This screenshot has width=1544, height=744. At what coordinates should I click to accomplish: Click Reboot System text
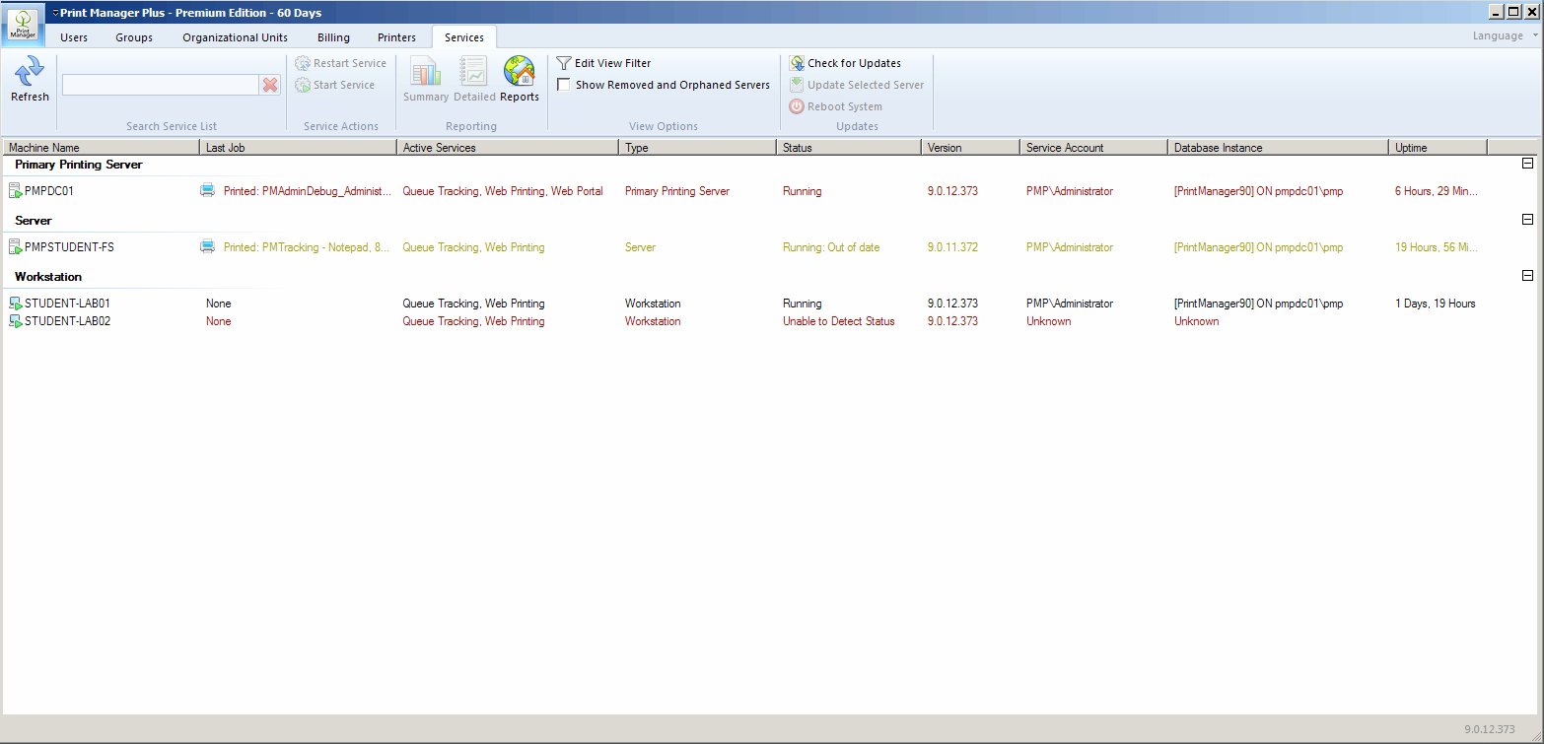click(x=845, y=106)
